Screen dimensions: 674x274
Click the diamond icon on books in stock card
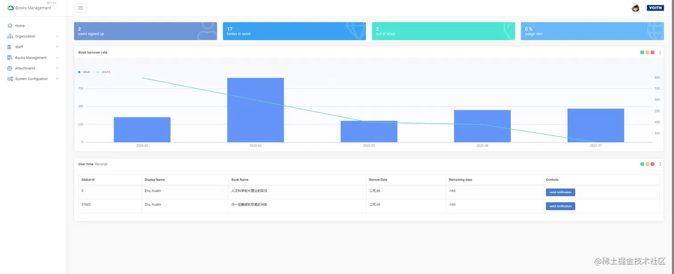pos(356,30)
